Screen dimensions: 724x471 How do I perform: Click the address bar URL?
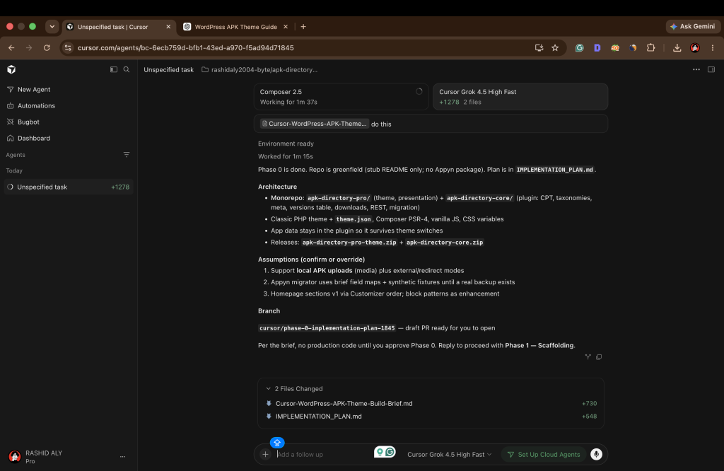[186, 48]
